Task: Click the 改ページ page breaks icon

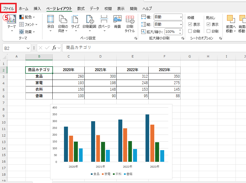Action: [104, 19]
